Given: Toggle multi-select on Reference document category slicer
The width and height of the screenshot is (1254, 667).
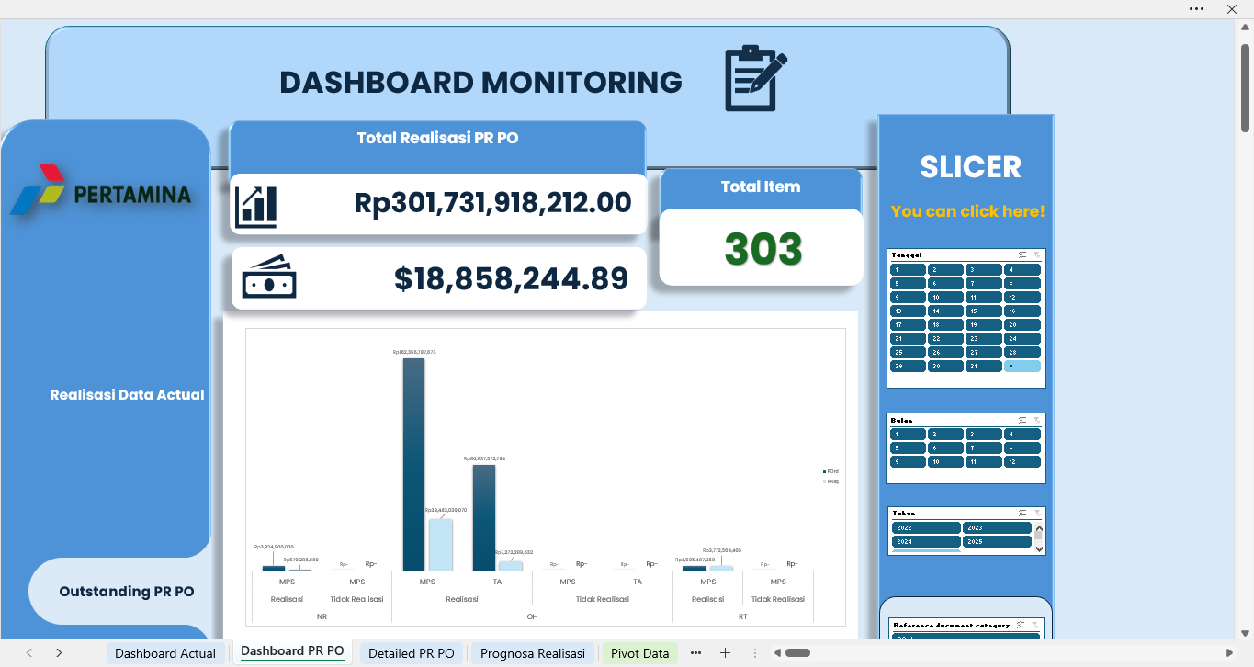Looking at the screenshot, I should [1022, 625].
